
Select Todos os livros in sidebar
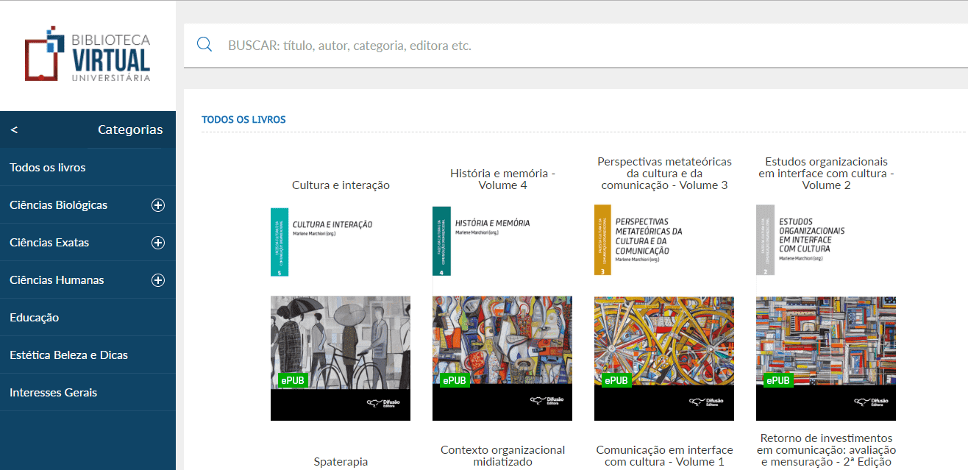click(48, 168)
